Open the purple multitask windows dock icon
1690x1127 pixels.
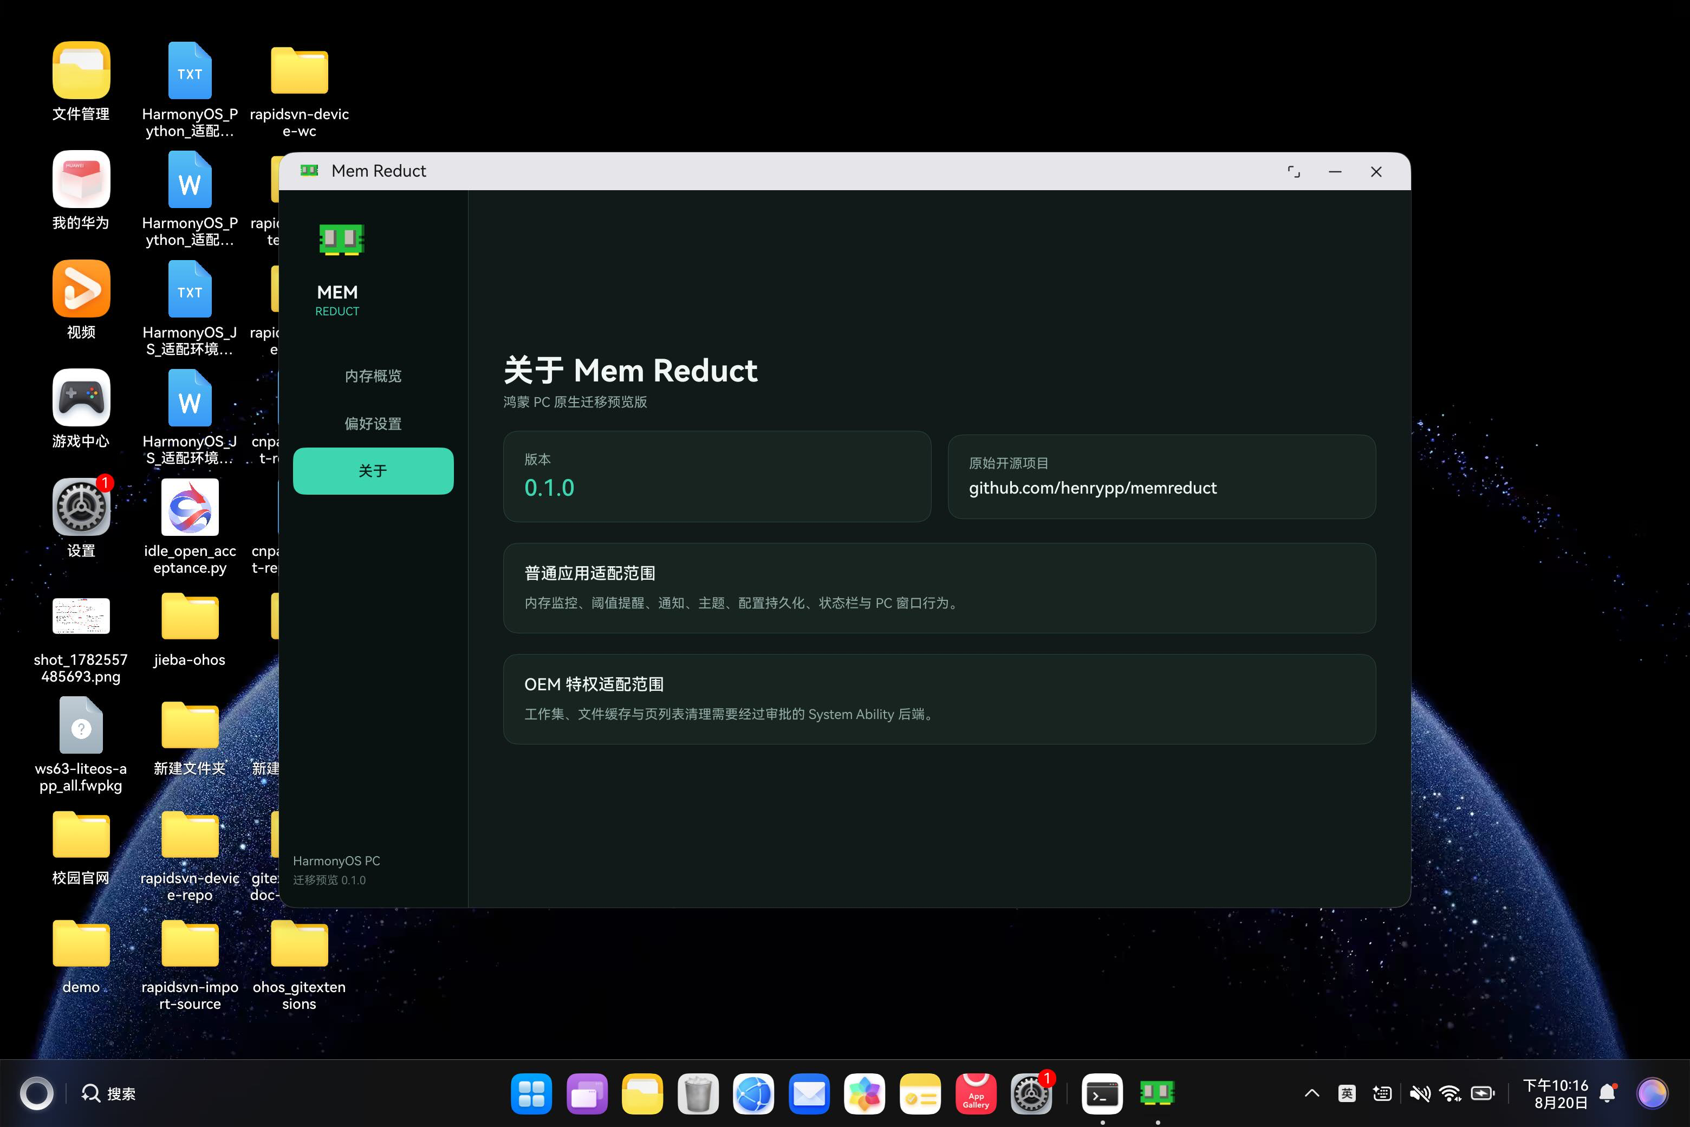point(586,1094)
